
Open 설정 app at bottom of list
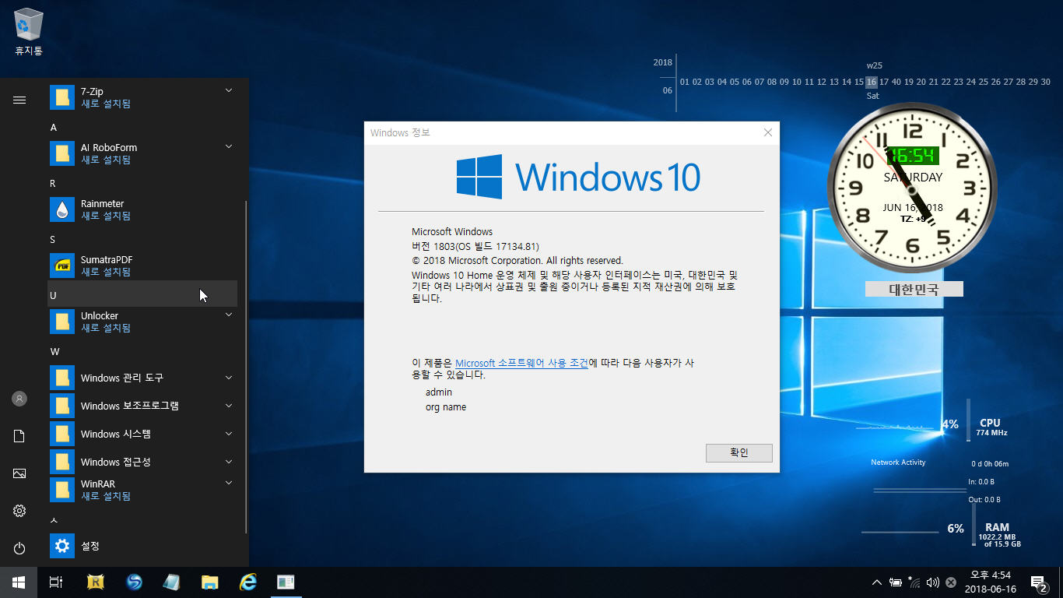pyautogui.click(x=142, y=546)
